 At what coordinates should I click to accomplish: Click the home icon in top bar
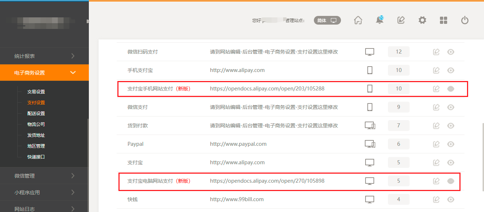pyautogui.click(x=358, y=20)
